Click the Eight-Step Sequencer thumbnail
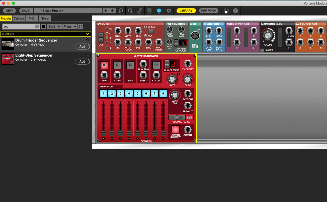Viewport: 327px width, 202px height. [8, 59]
